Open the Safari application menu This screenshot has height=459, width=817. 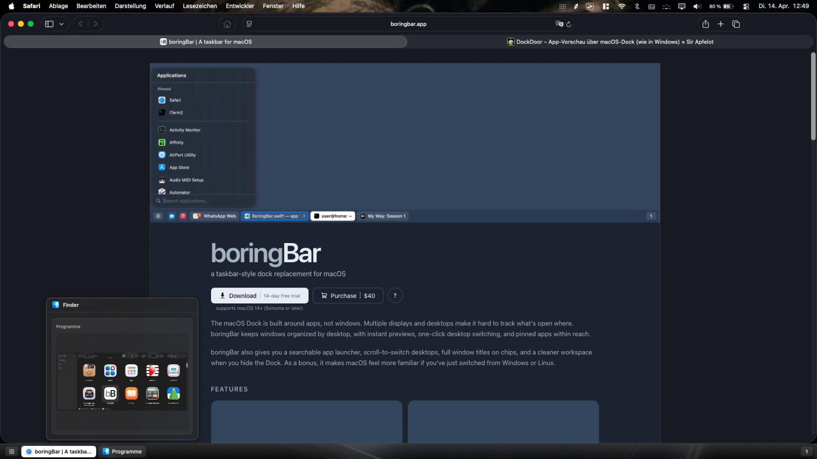(x=31, y=6)
